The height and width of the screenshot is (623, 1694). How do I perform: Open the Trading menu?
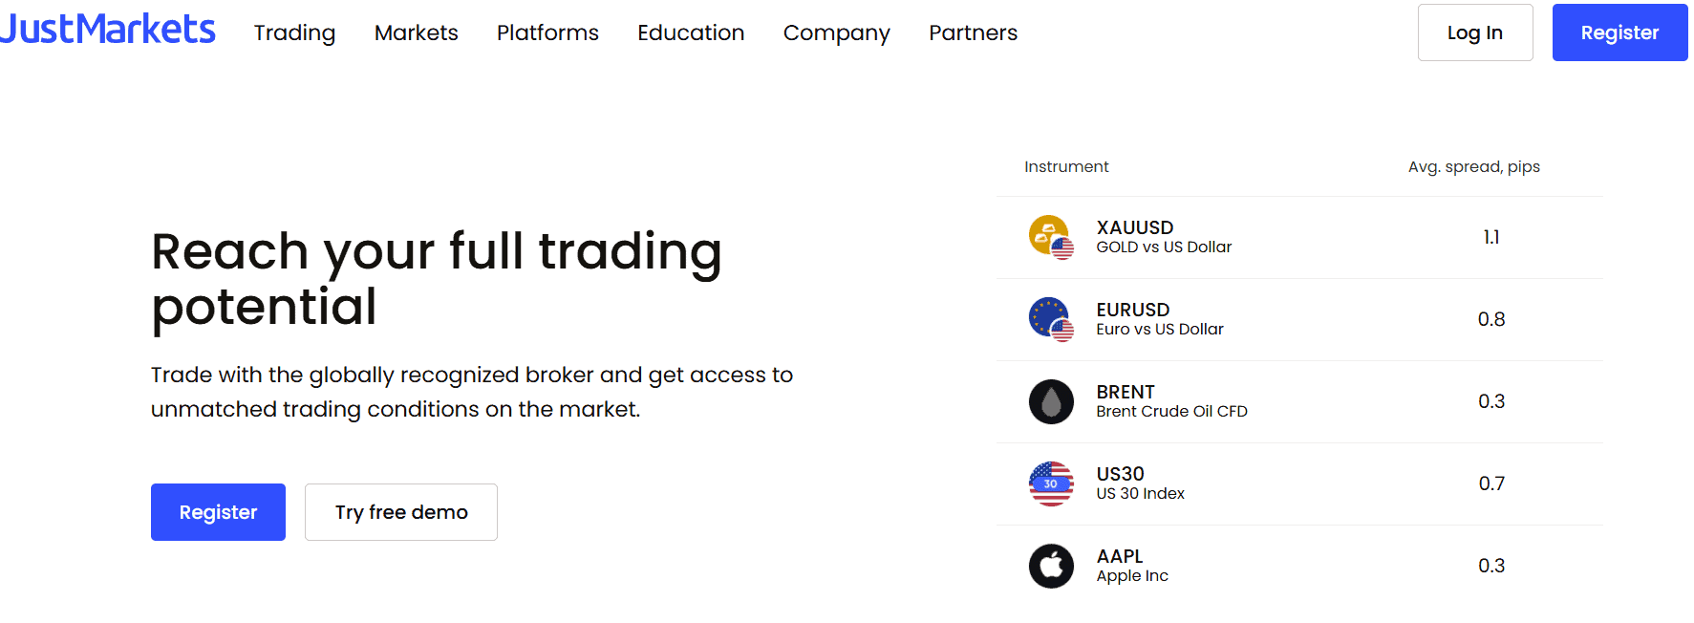[x=294, y=32]
